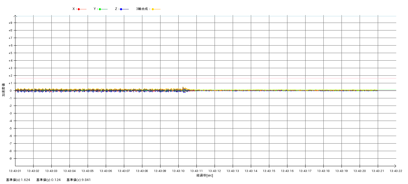The height and width of the screenshot is (184, 408).
Task: Select the 3軸合成 legend label text
Action: coord(143,9)
